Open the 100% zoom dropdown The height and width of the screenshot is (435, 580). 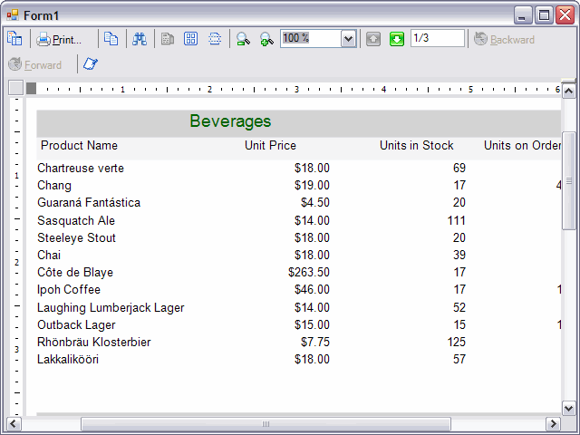click(348, 39)
